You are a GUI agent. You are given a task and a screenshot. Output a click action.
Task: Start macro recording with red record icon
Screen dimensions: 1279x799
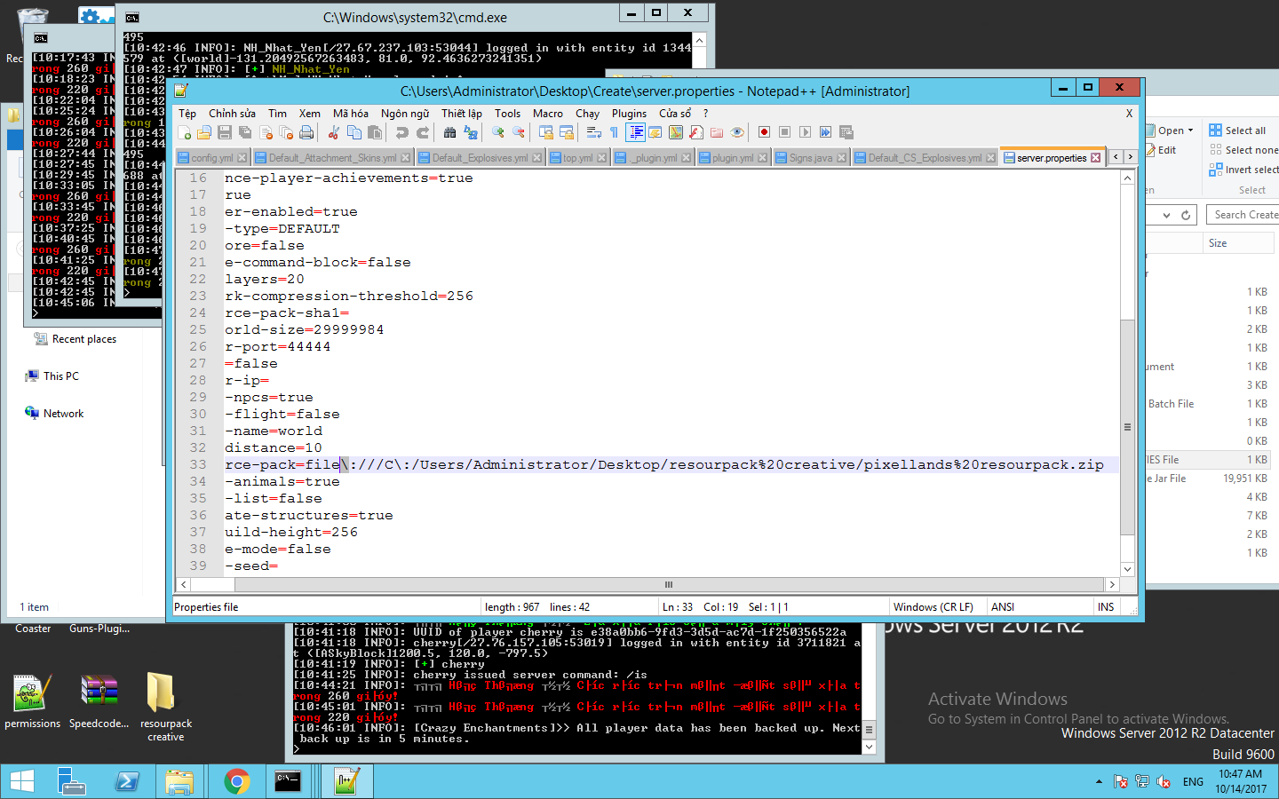764,132
